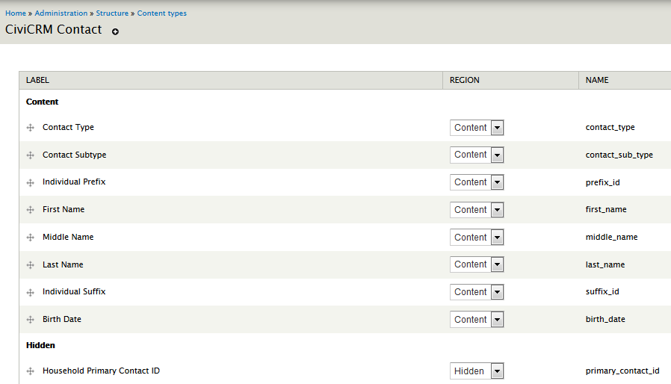
Task: Grab the drag handle for Individual Prefix
Action: (x=31, y=183)
